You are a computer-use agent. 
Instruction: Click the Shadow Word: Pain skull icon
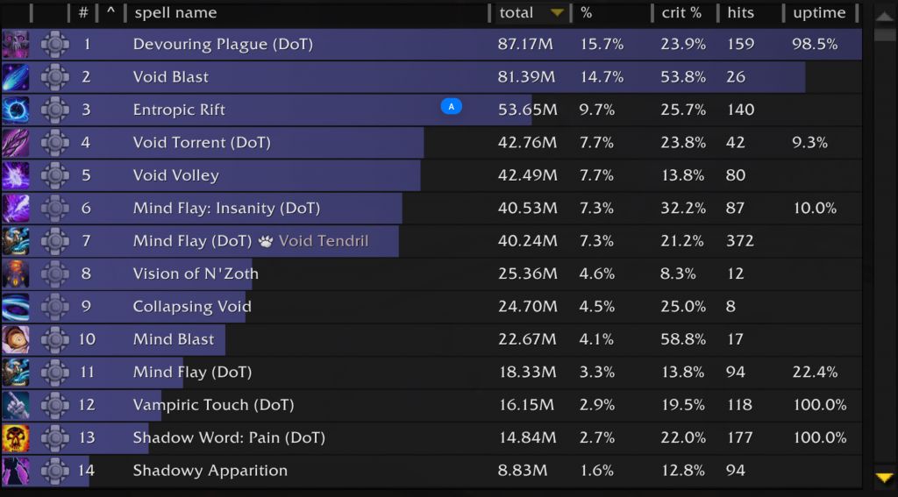(16, 437)
